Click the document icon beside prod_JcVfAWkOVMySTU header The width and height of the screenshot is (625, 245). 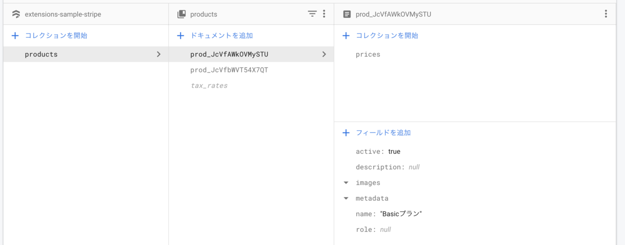347,14
